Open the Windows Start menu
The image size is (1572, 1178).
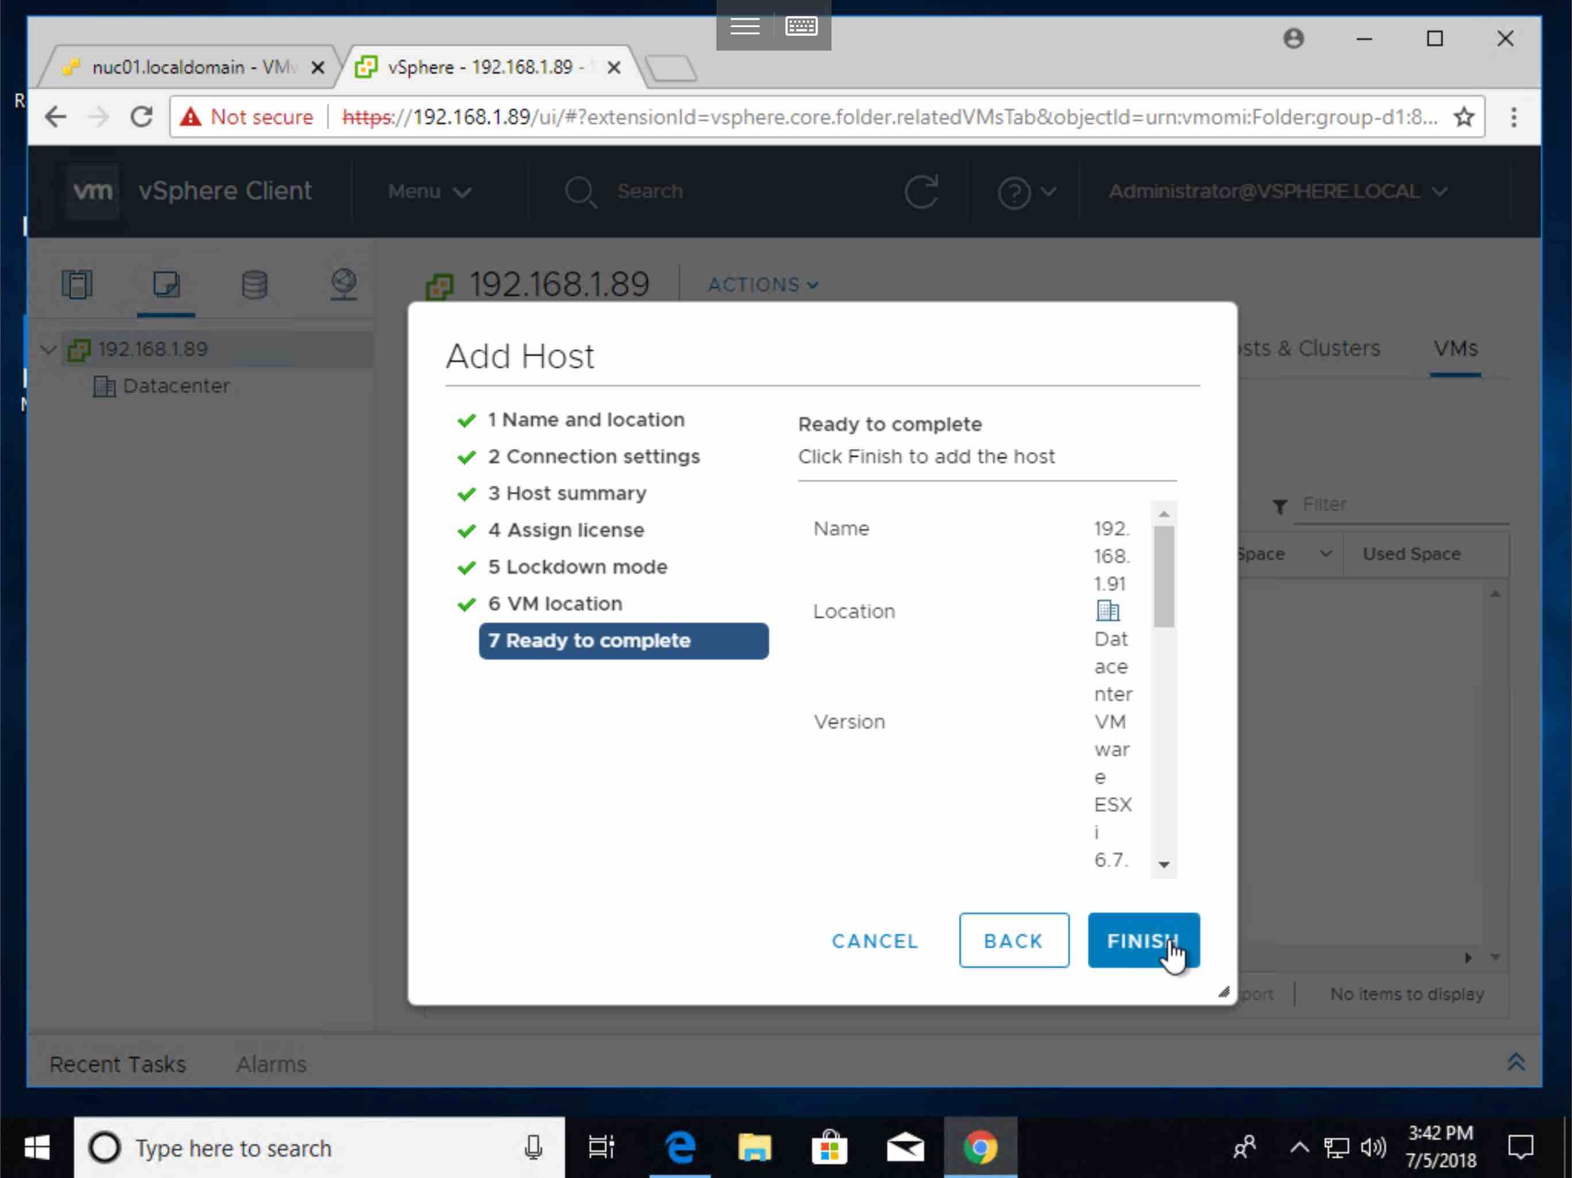pos(36,1148)
